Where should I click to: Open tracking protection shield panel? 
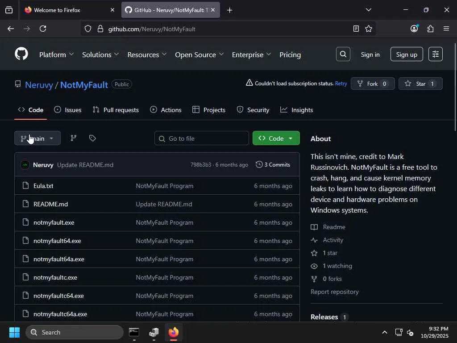(88, 29)
